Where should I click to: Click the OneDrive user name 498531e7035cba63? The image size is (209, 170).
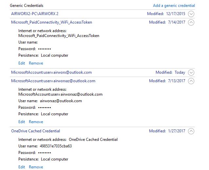tap(56, 146)
